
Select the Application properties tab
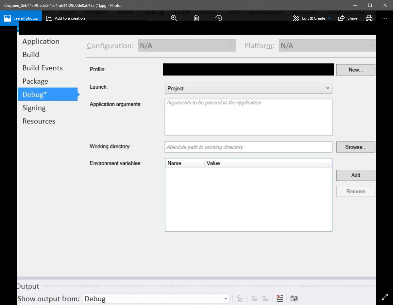(41, 41)
